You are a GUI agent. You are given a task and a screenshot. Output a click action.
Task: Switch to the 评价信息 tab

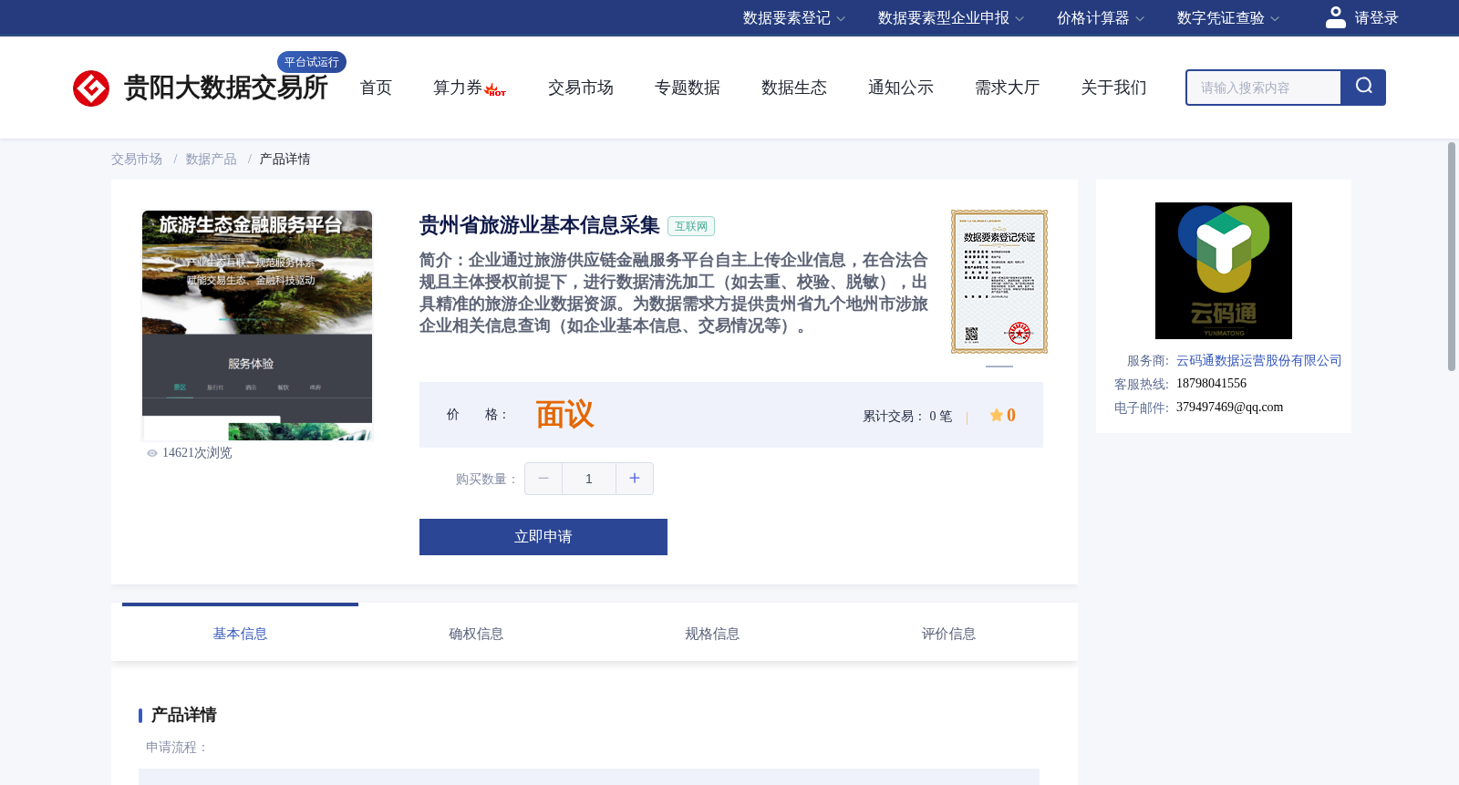948,634
